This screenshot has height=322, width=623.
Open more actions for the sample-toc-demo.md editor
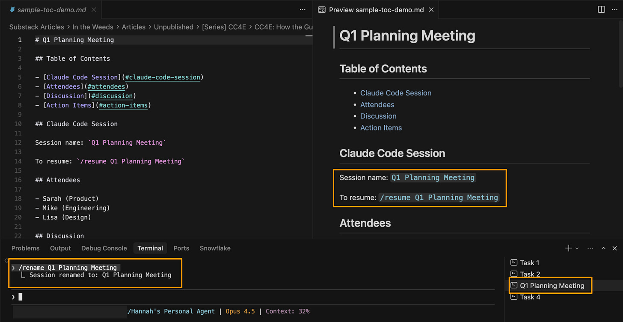point(303,9)
